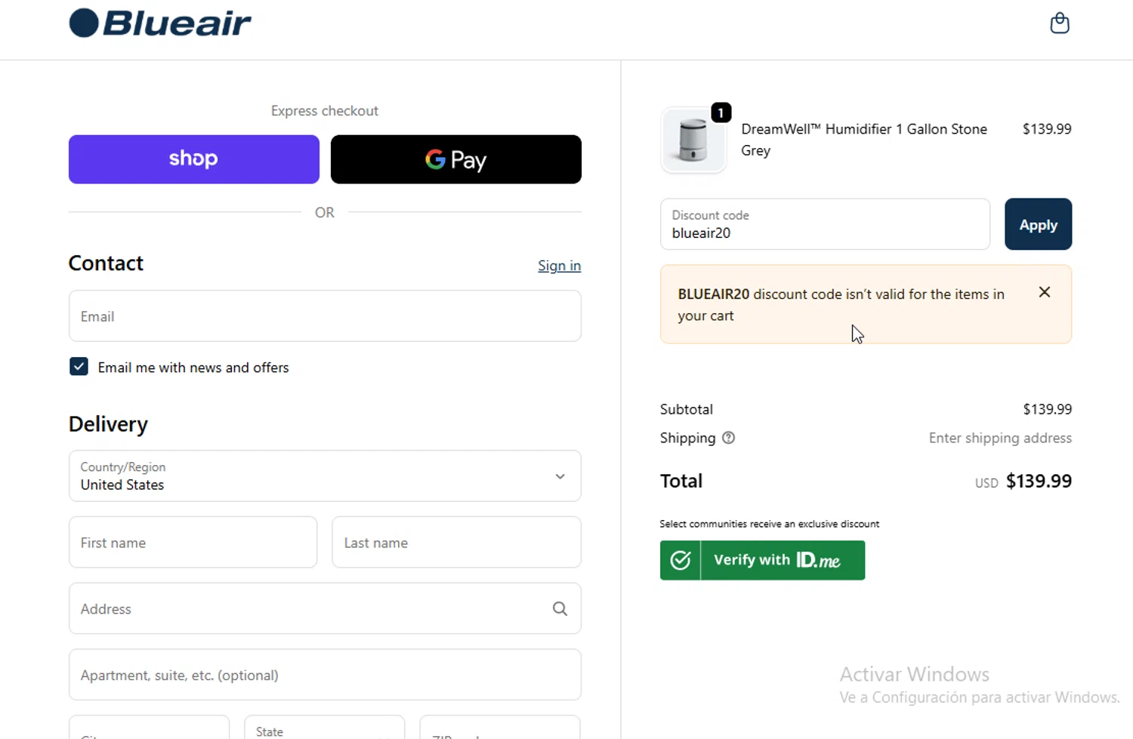Screen dimensions: 1133x739
Task: Dismiss the invalid discount code message
Action: pyautogui.click(x=1044, y=292)
